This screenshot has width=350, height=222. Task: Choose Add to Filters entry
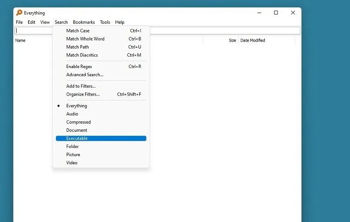81,86
